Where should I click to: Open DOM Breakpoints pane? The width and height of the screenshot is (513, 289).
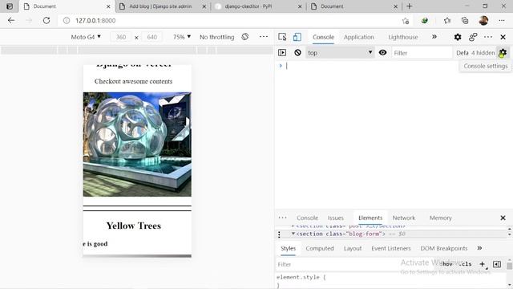[x=443, y=248]
